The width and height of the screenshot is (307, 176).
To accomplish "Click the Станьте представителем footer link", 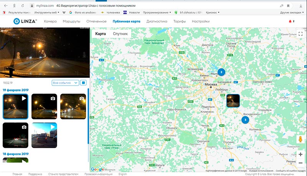I will (63, 174).
